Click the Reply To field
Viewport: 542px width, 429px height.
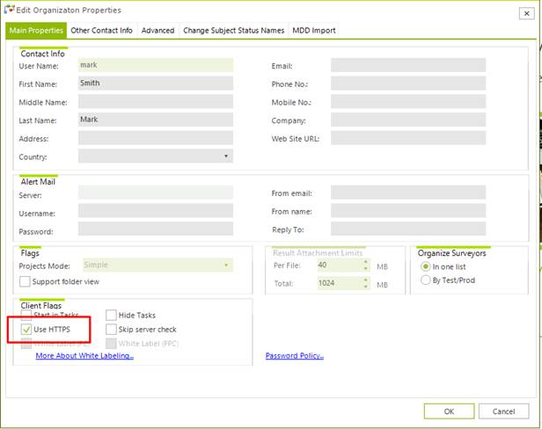(x=408, y=229)
